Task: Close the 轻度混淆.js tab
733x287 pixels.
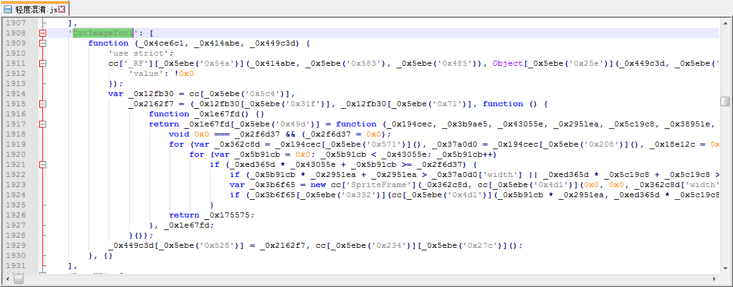Action: 61,8
